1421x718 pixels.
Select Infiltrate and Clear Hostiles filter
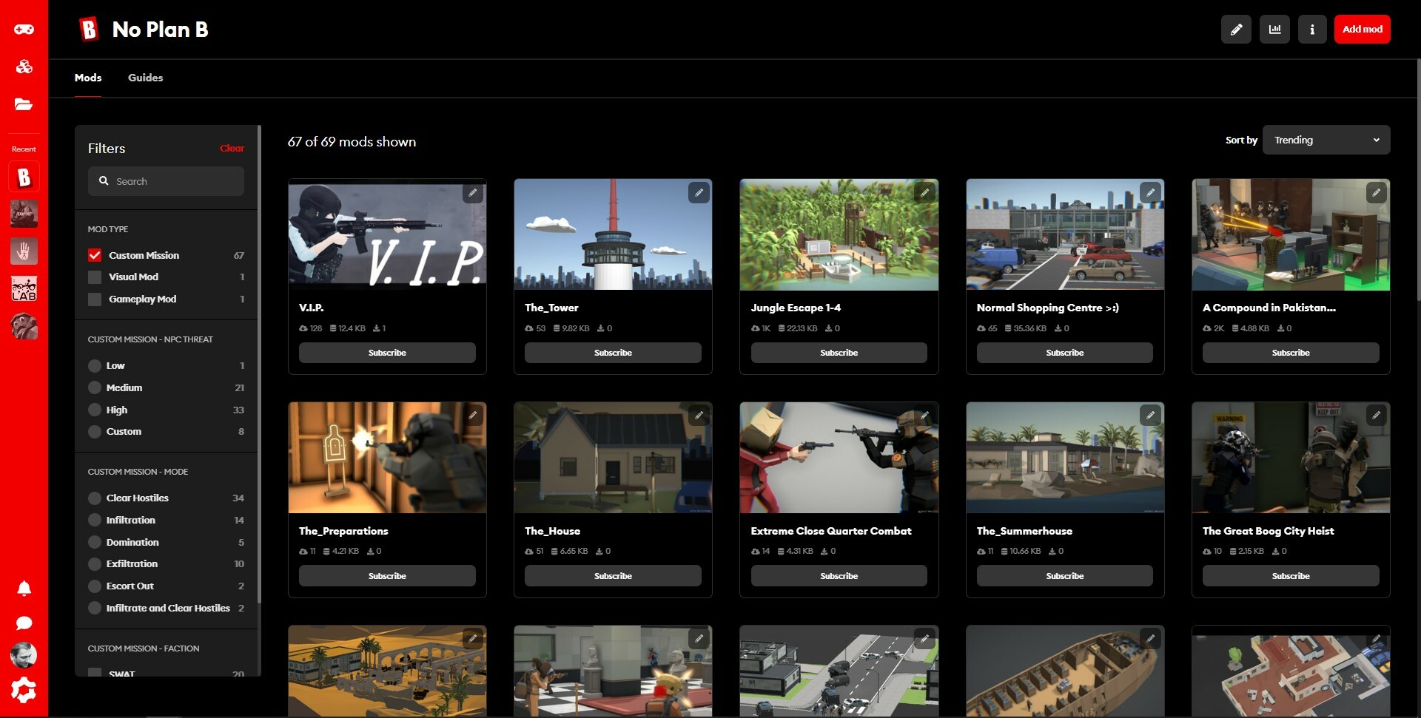(95, 609)
